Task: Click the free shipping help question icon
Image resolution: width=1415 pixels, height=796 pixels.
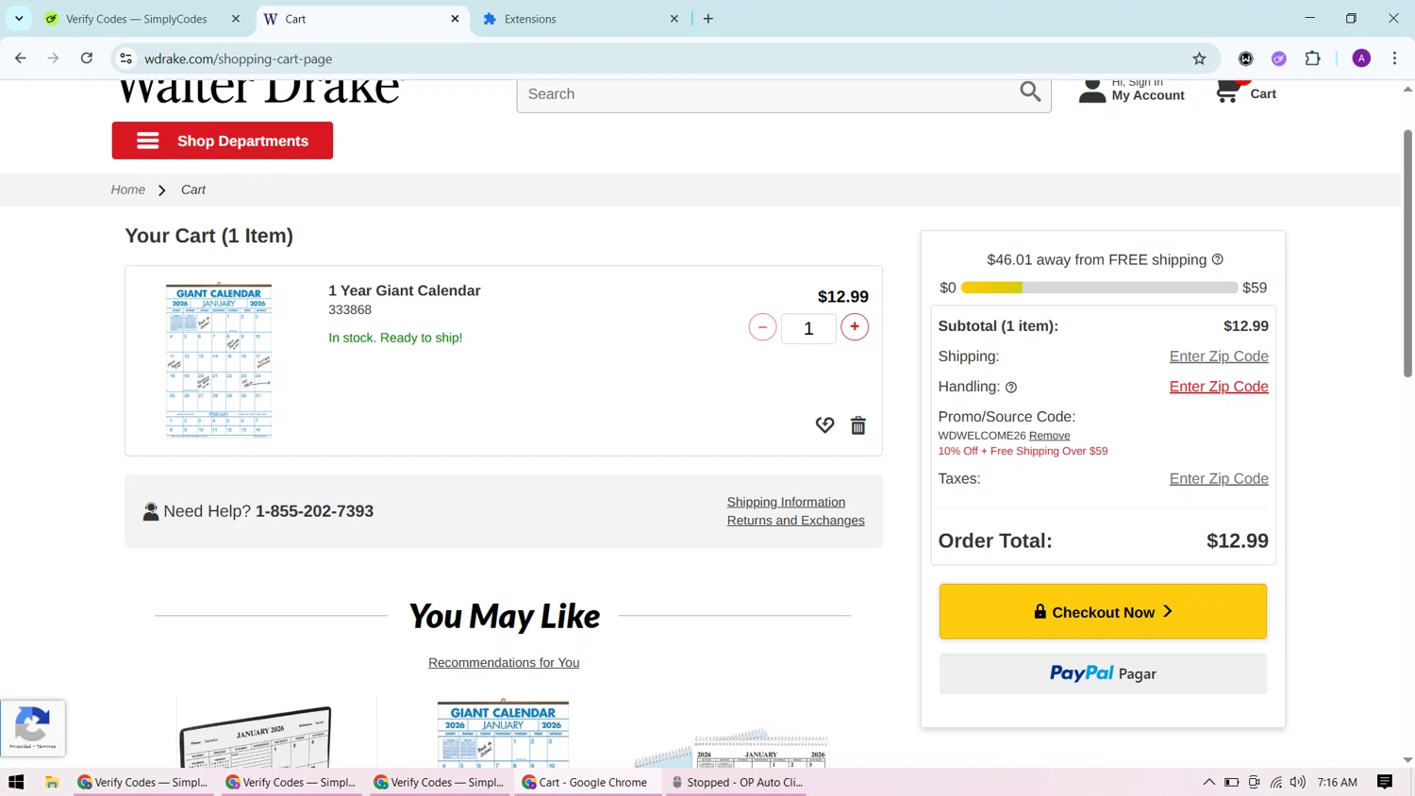Action: (1217, 259)
